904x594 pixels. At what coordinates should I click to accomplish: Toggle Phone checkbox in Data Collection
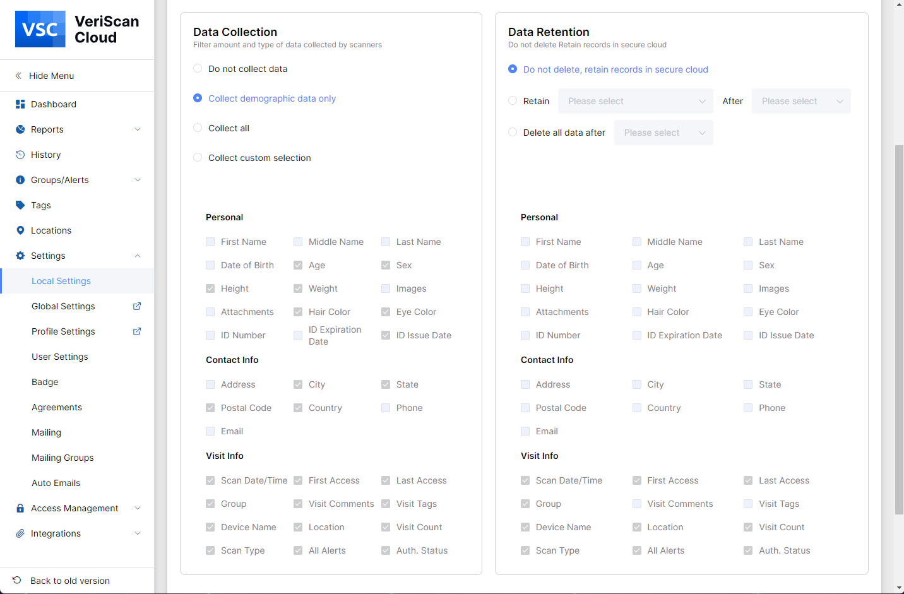coord(386,408)
